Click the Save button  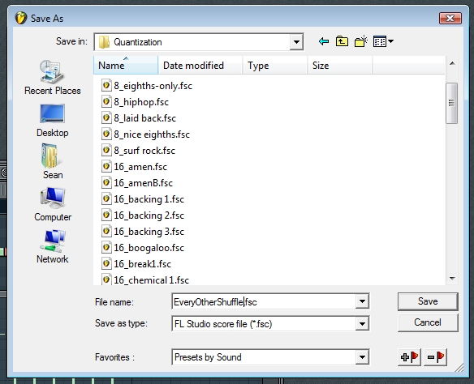click(x=428, y=301)
